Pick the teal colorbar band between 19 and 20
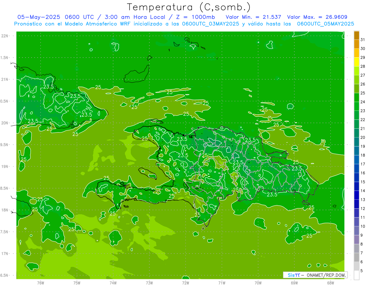 (356, 142)
